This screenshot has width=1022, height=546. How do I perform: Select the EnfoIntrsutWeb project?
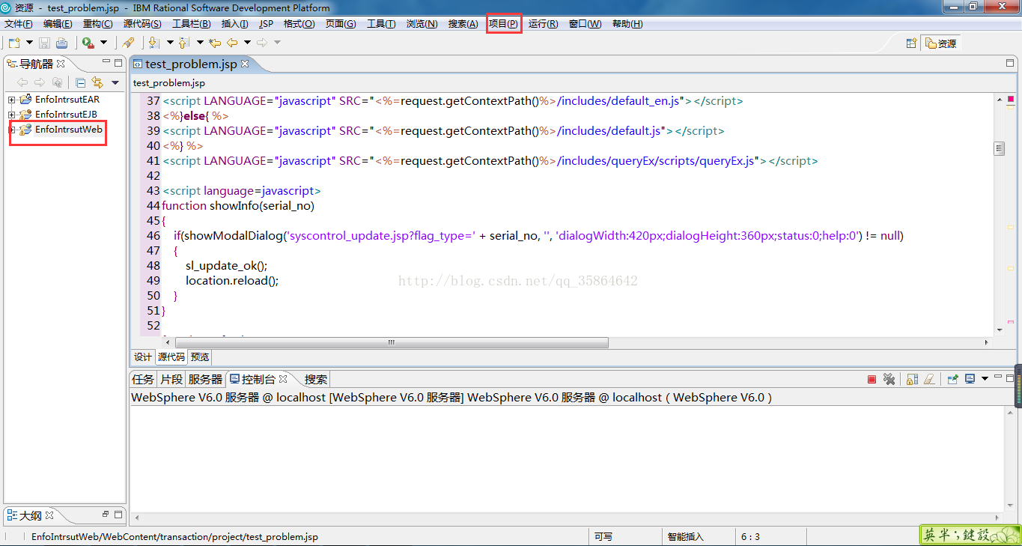coord(68,130)
